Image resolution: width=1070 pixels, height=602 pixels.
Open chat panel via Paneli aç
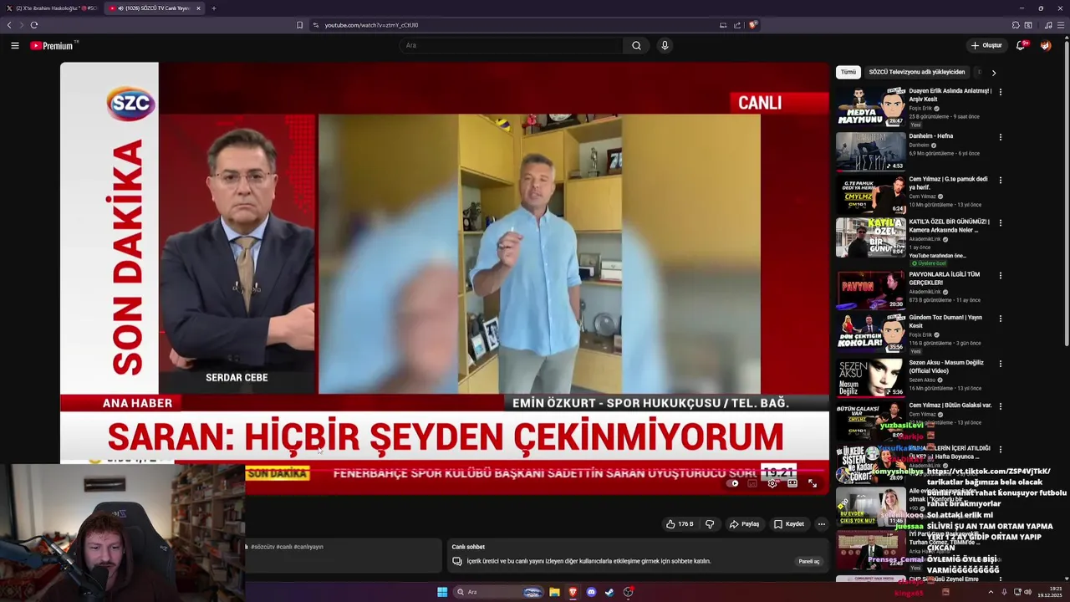click(x=809, y=561)
